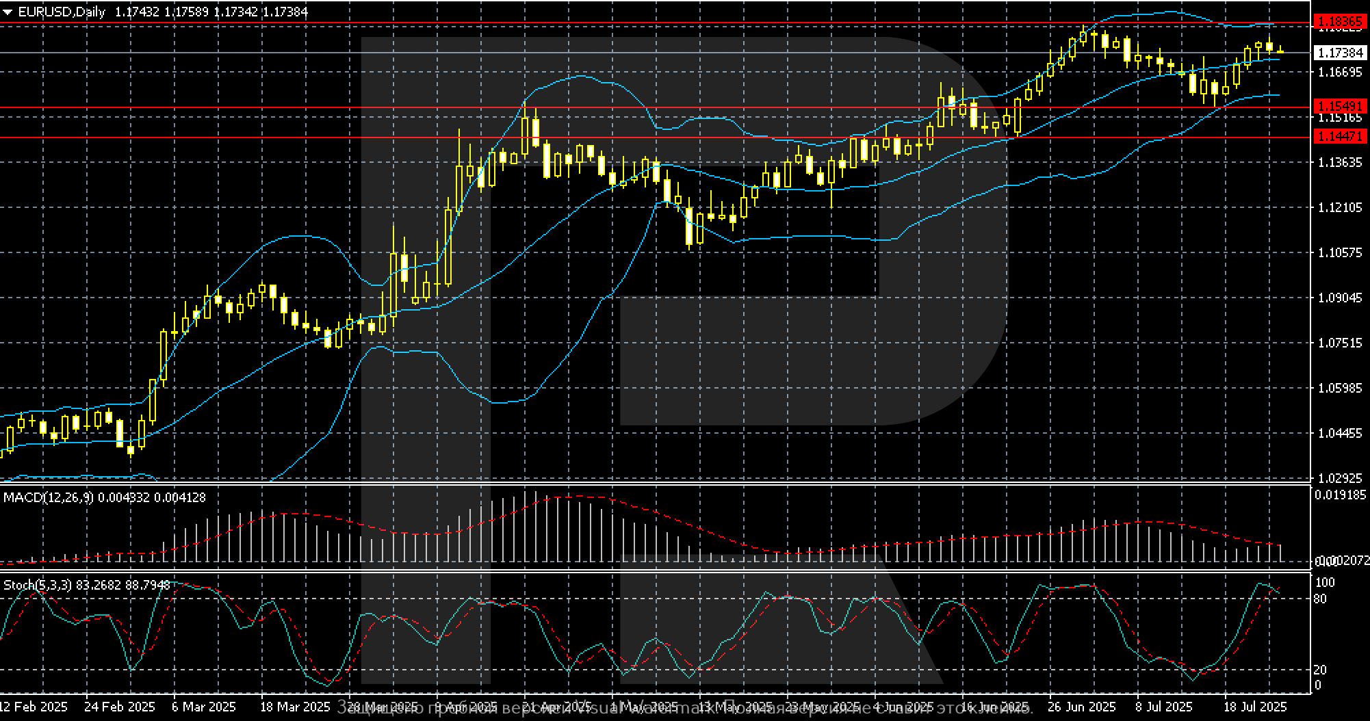This screenshot has width=1370, height=721.
Task: Click the 1.02925 price axis label
Action: coord(1339,478)
